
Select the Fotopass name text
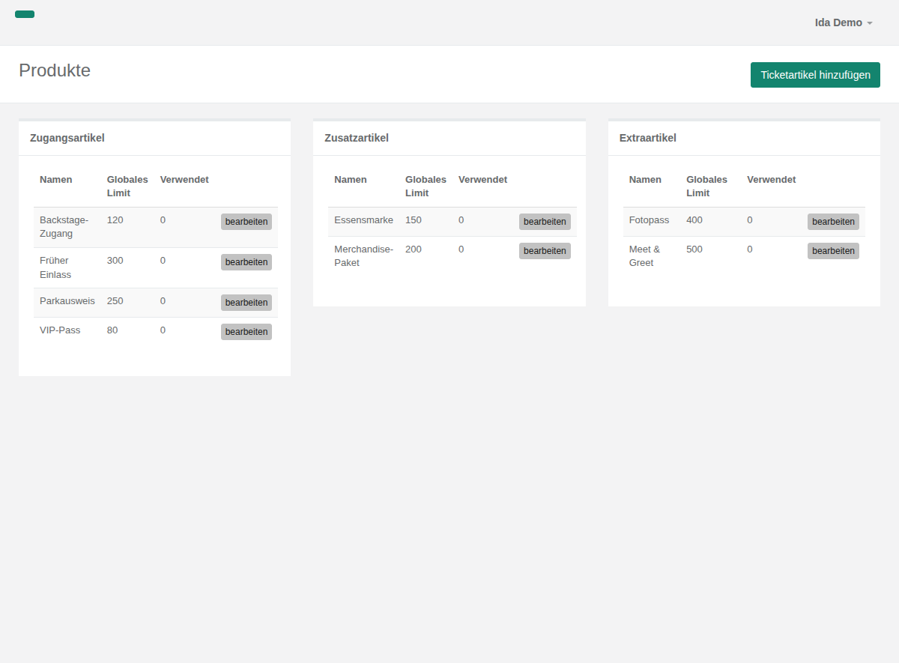[x=650, y=220]
